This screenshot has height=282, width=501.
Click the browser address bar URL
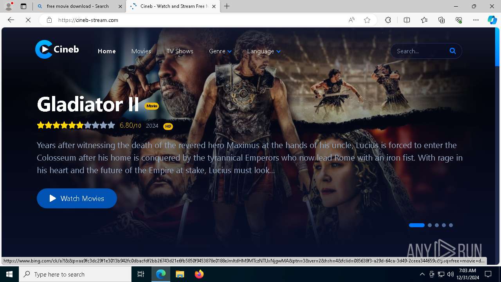(x=88, y=20)
